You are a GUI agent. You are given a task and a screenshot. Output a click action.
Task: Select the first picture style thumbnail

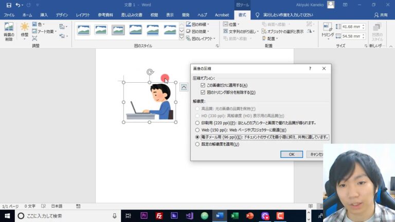tap(84, 30)
